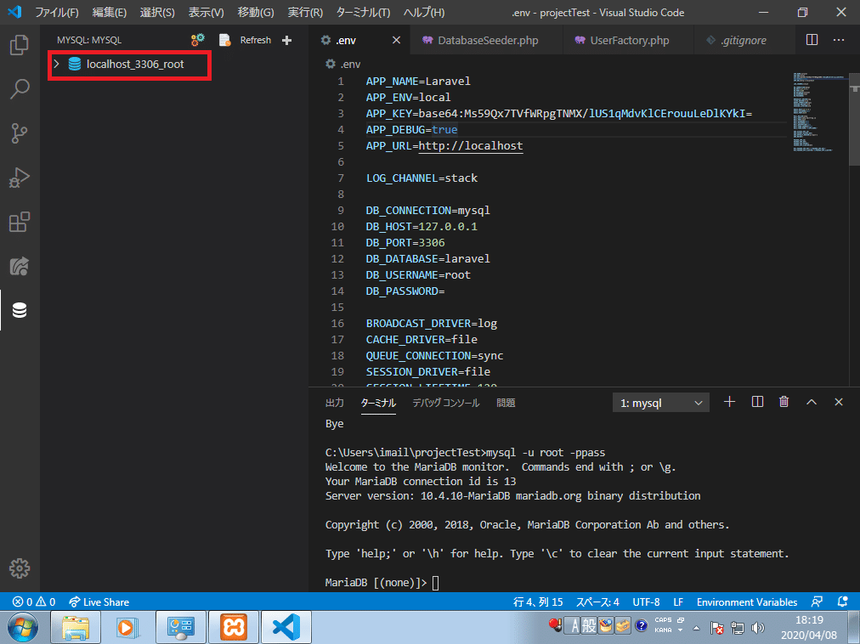The height and width of the screenshot is (644, 860).
Task: Close the terminal panel
Action: click(x=839, y=402)
